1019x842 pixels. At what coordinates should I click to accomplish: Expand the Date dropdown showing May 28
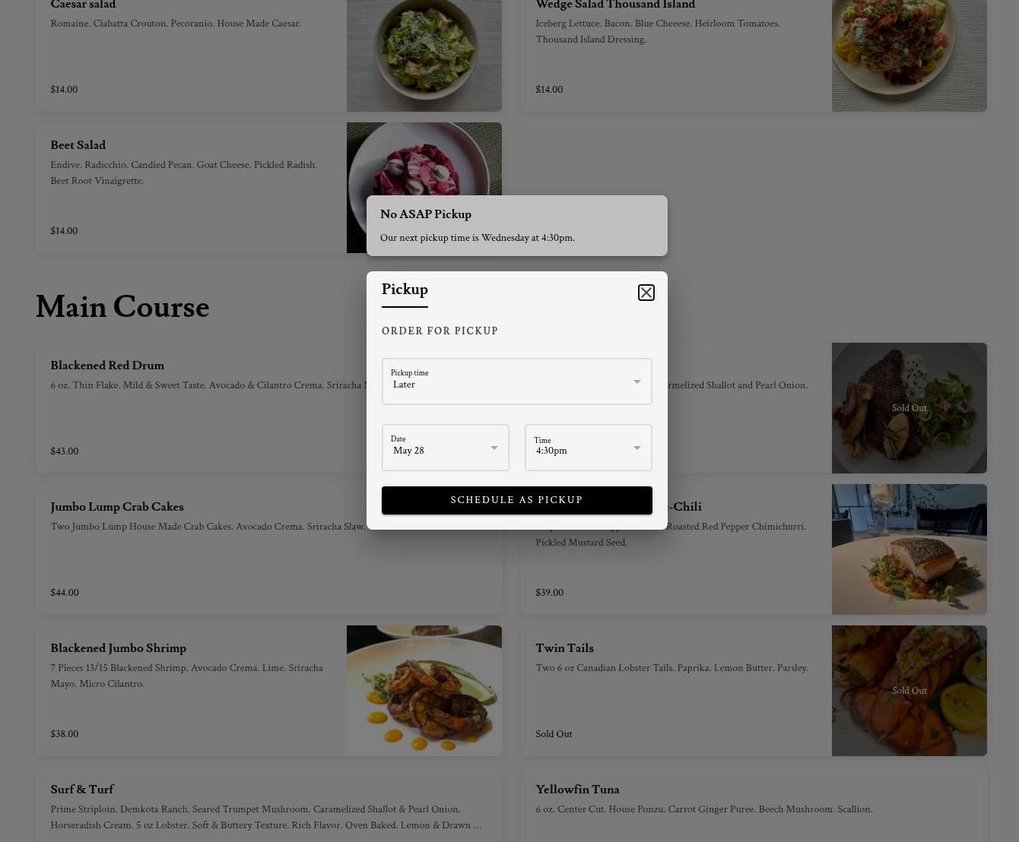point(445,448)
